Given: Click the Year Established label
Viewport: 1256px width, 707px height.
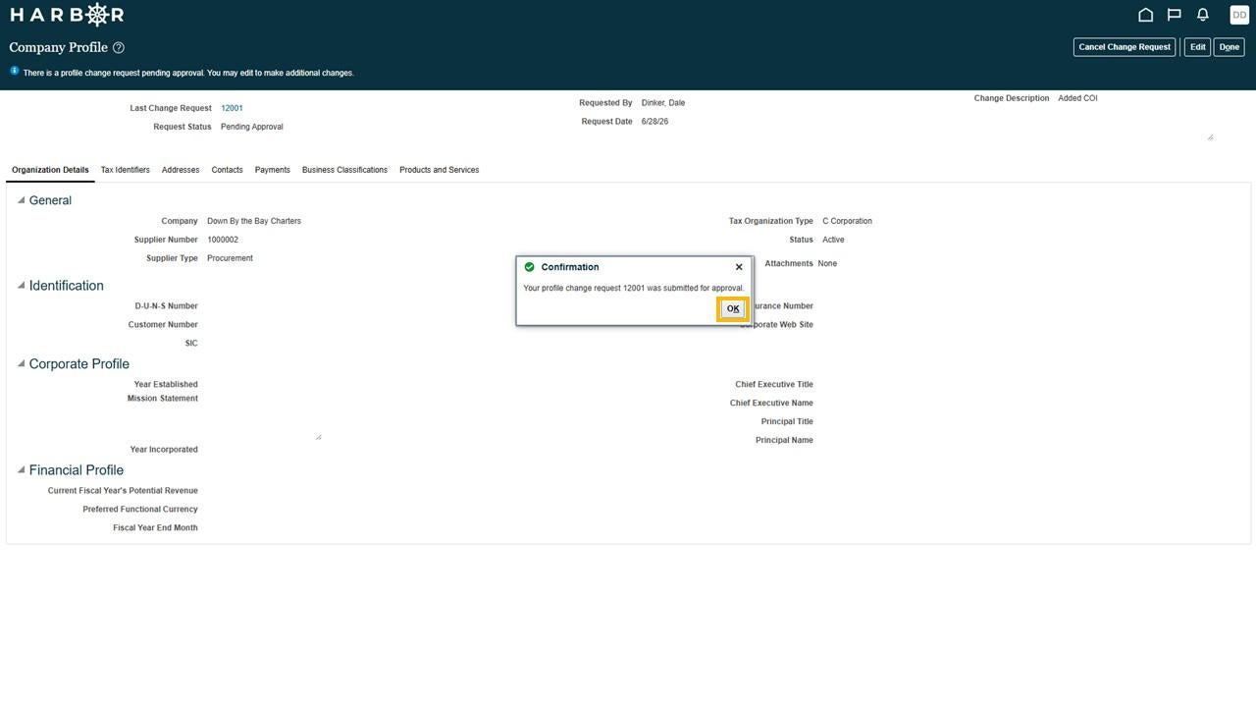Looking at the screenshot, I should [166, 385].
